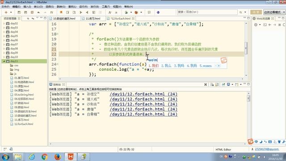Click the orange Firefox debug toolbar icon
This screenshot has width=286, height=161.
(x=136, y=12)
